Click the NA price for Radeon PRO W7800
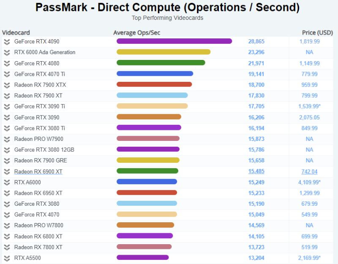Image resolution: width=338 pixels, height=264 pixels. [x=310, y=225]
